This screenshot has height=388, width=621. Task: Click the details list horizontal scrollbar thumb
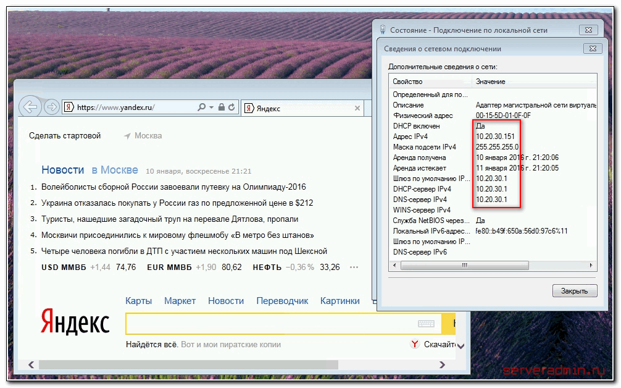coord(465,265)
